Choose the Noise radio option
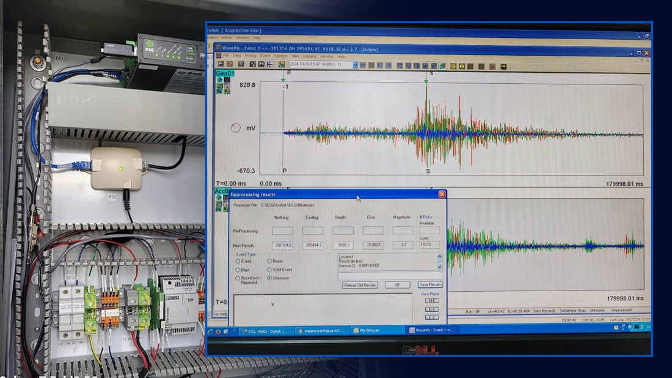The image size is (672, 378). [269, 261]
